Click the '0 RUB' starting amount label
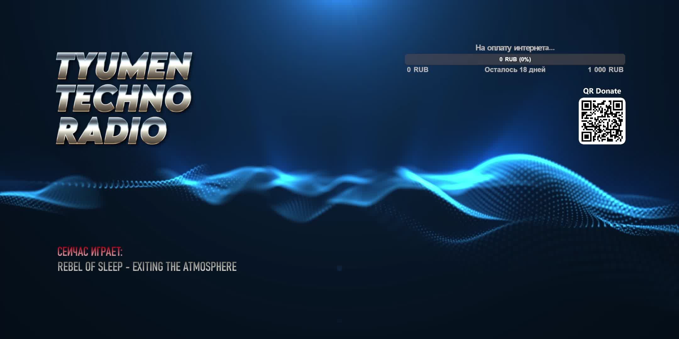679x339 pixels. pos(417,70)
